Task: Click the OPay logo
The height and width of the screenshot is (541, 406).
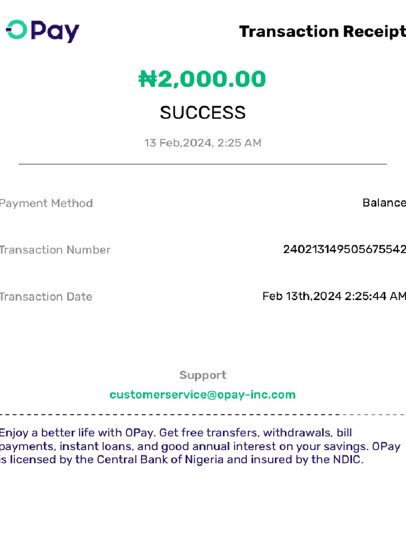Action: 42,31
